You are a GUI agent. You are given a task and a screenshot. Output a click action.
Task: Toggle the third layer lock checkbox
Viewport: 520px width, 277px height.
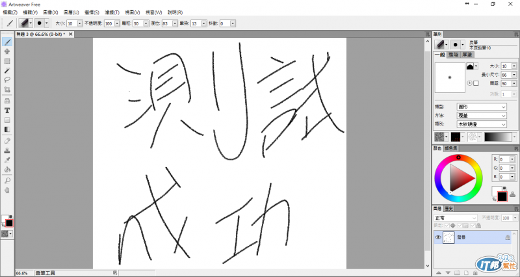click(x=473, y=226)
